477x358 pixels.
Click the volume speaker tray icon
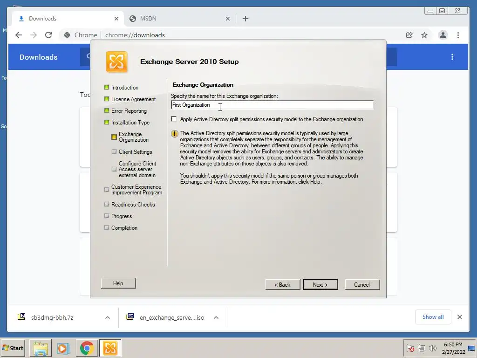click(x=432, y=348)
